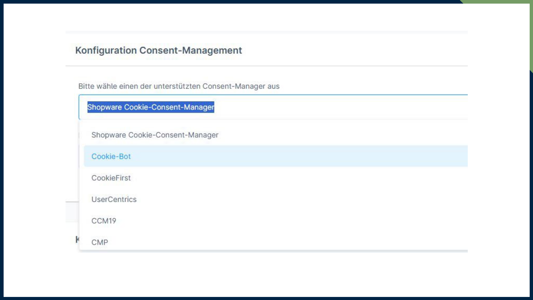This screenshot has height=300, width=533.
Task: Choose CMP at the list bottom
Action: tap(100, 242)
